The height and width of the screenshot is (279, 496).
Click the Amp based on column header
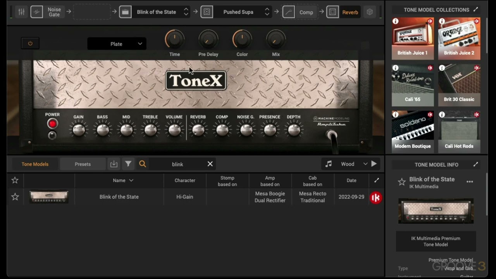pos(270,181)
